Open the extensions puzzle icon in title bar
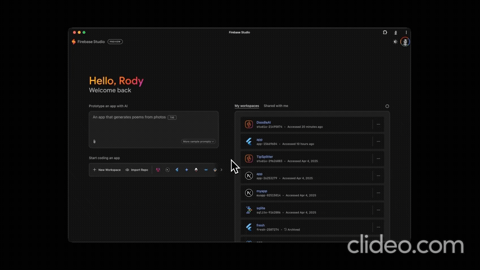 pos(385,32)
